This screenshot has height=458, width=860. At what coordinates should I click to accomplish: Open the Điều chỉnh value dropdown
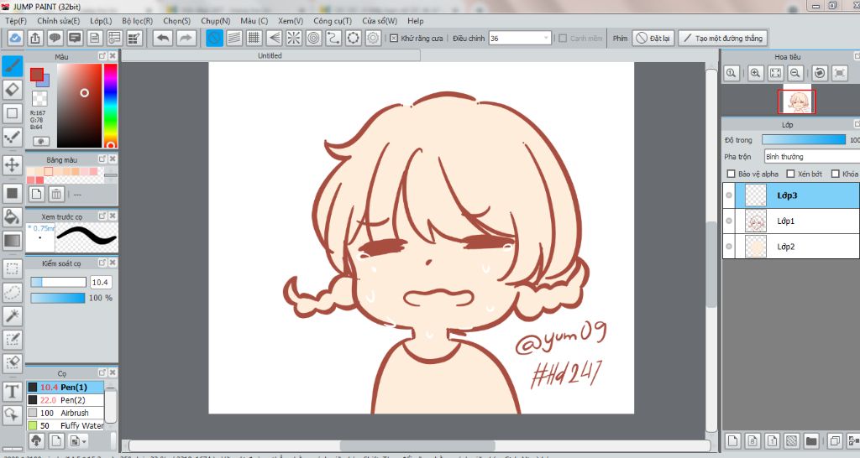click(x=545, y=39)
